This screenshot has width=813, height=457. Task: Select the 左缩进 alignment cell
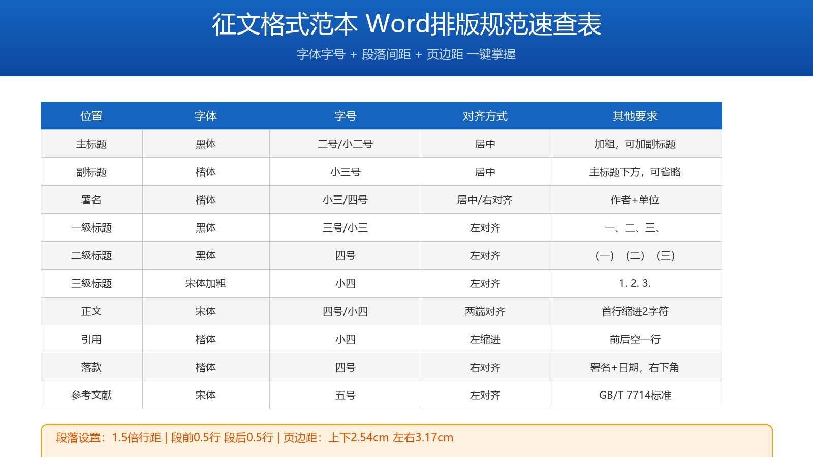[485, 339]
